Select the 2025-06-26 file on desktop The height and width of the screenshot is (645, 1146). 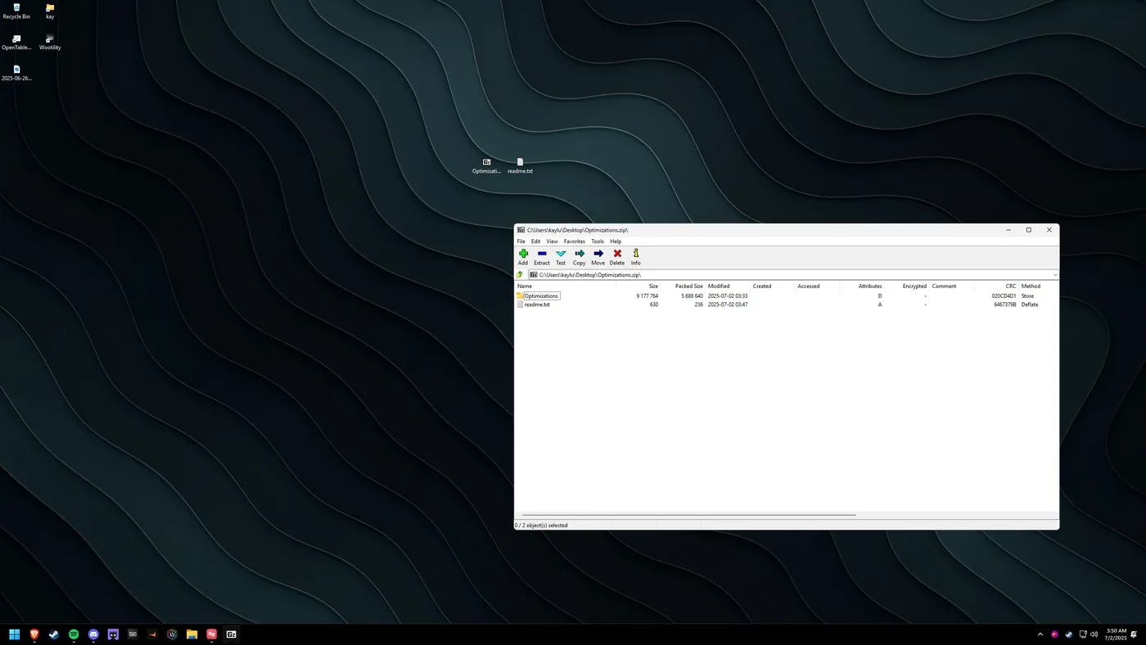(x=16, y=74)
